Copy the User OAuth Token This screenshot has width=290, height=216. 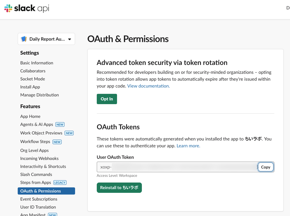point(265,167)
